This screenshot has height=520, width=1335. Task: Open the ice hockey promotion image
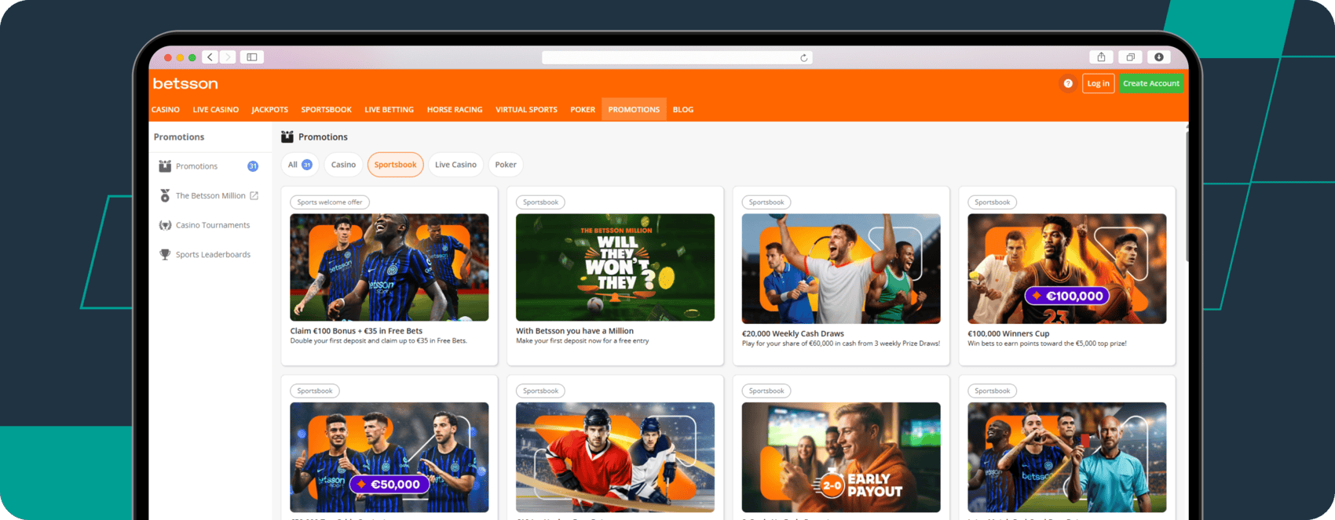(x=615, y=457)
